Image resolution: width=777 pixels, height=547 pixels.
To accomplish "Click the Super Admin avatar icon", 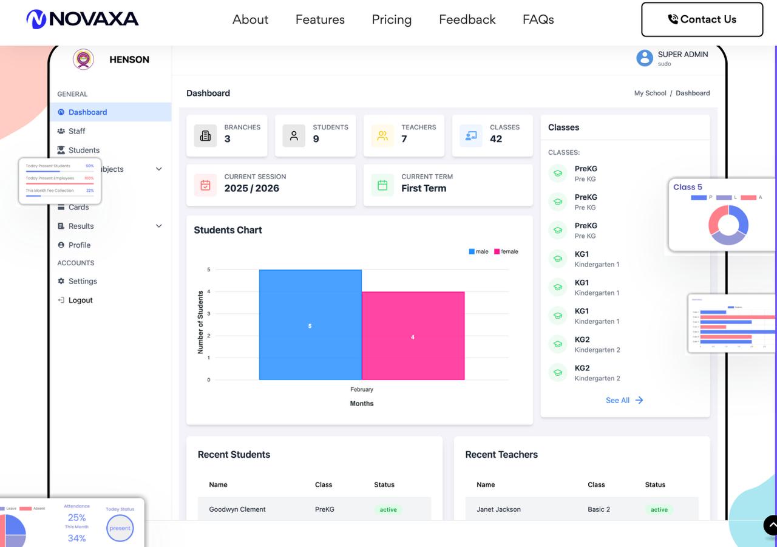I will (x=644, y=58).
